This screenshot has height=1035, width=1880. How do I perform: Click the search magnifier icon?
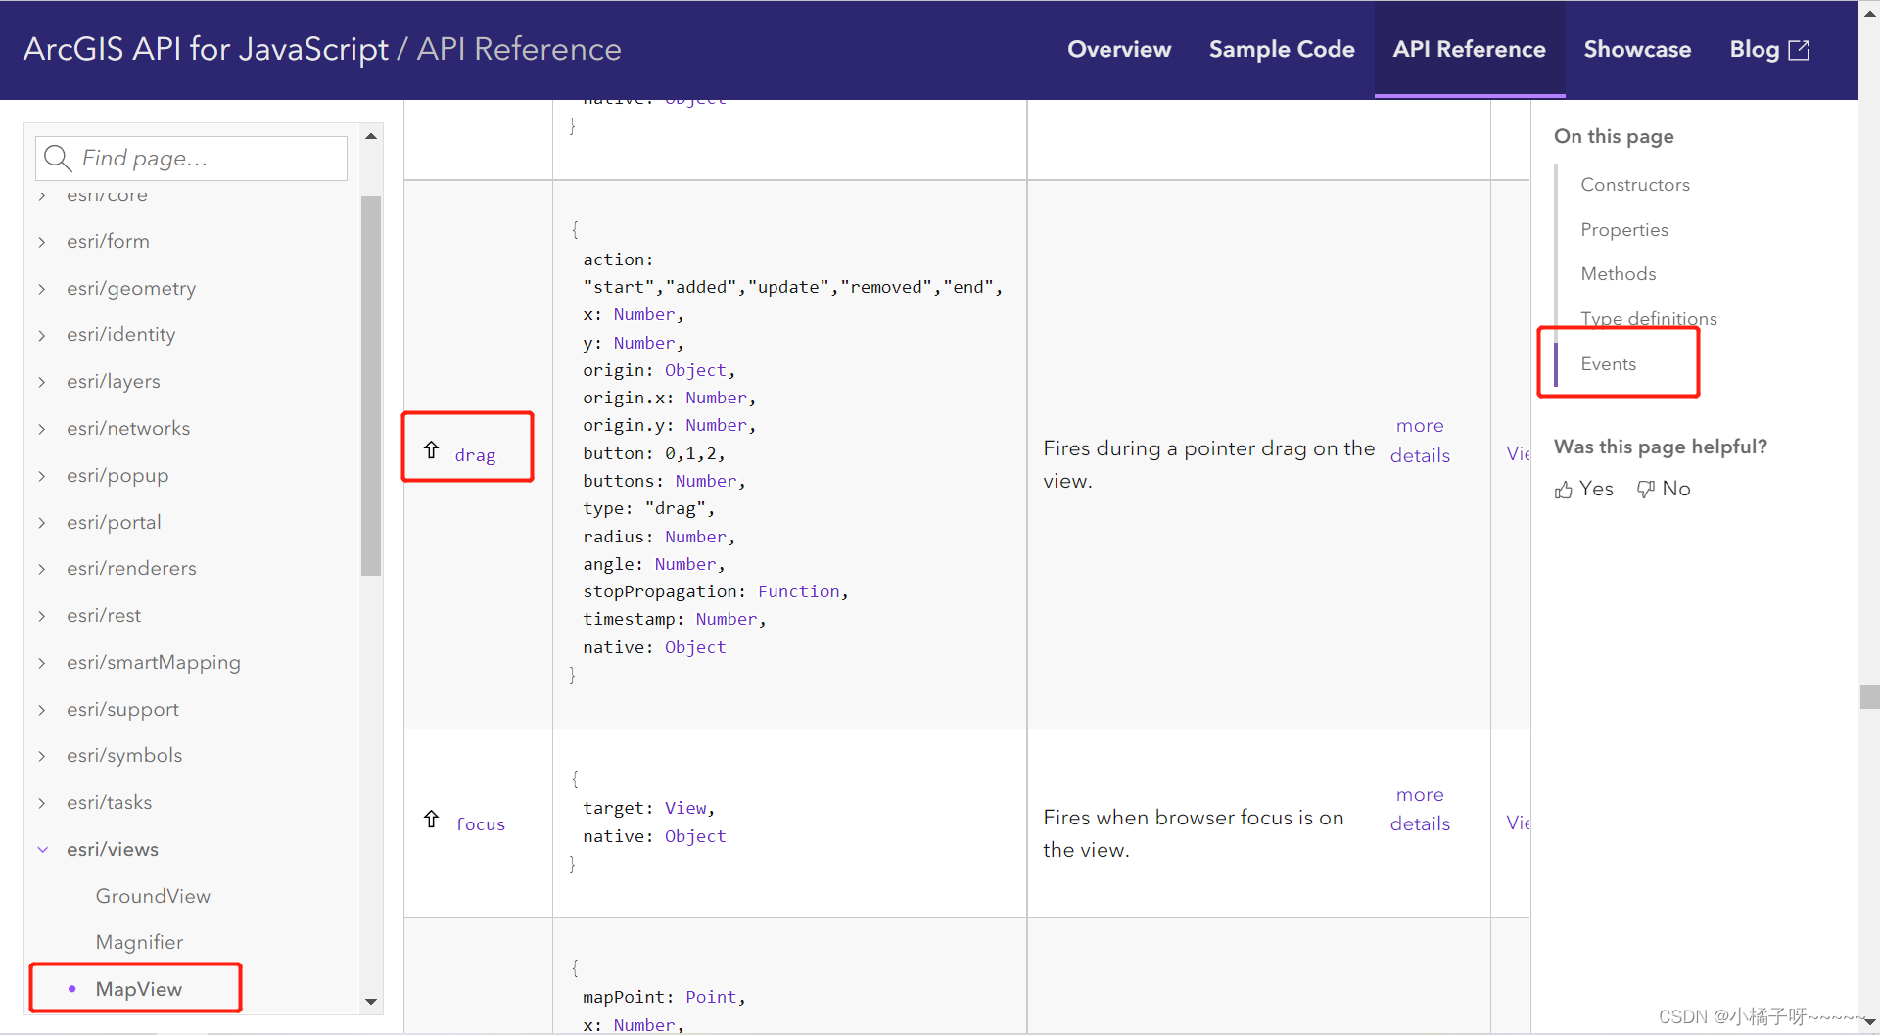tap(58, 158)
